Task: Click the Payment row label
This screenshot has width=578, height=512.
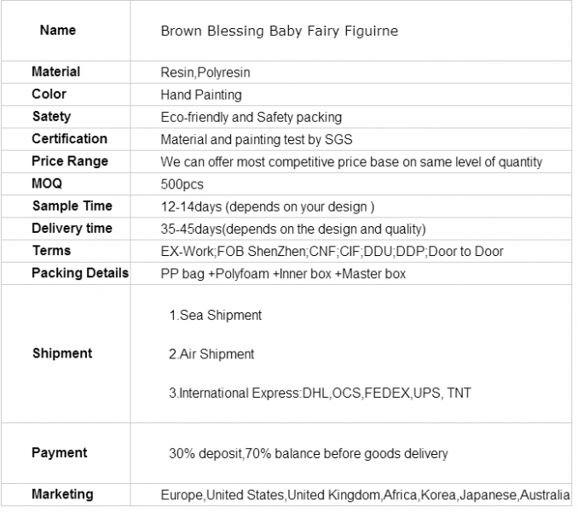Action: [x=60, y=452]
